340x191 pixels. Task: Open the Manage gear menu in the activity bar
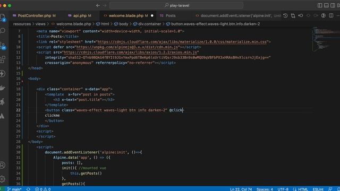coord(2,179)
